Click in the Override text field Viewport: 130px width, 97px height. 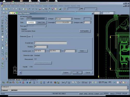[50, 43]
